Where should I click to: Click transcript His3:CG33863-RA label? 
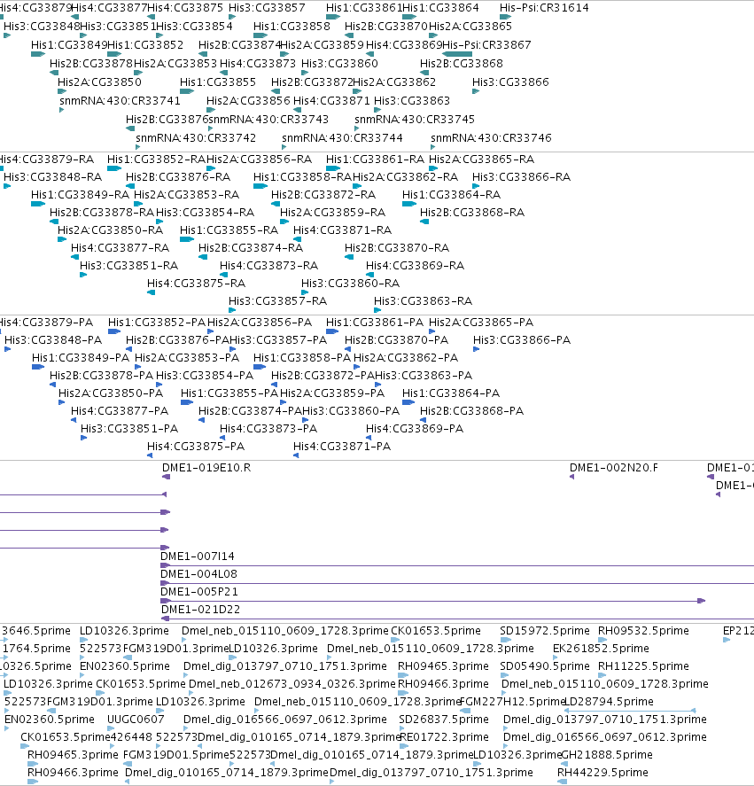click(424, 300)
